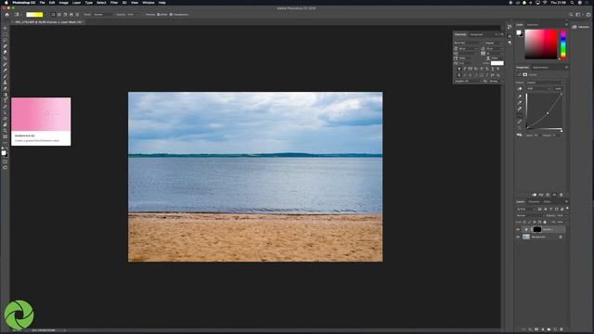Hide the Background layer
Image resolution: width=594 pixels, height=334 pixels.
pyautogui.click(x=518, y=238)
